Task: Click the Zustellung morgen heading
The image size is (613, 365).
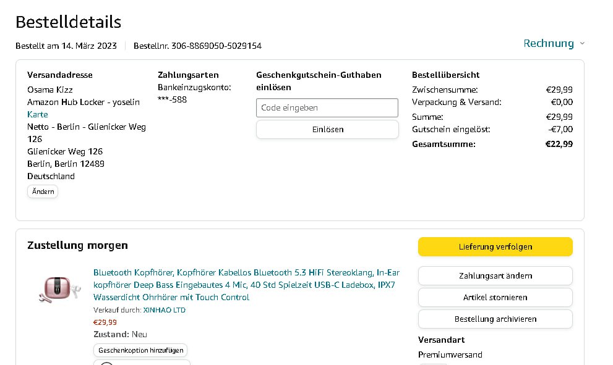Action: pyautogui.click(x=77, y=245)
